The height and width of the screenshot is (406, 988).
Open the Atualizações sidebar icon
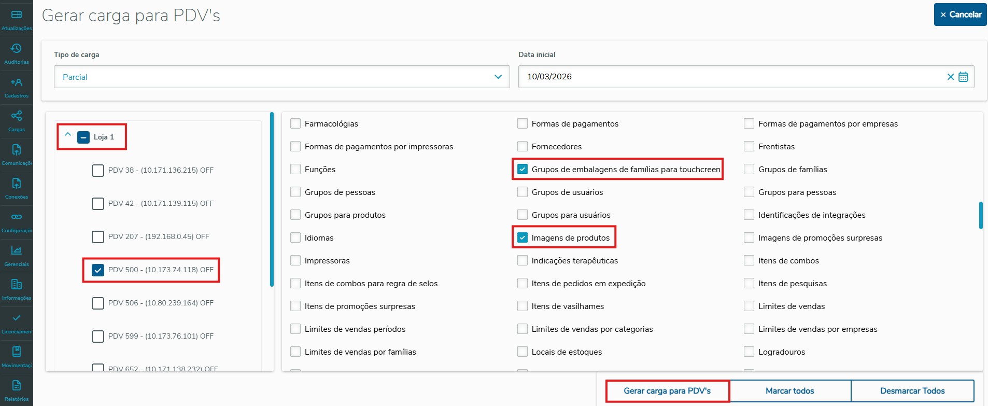17,15
